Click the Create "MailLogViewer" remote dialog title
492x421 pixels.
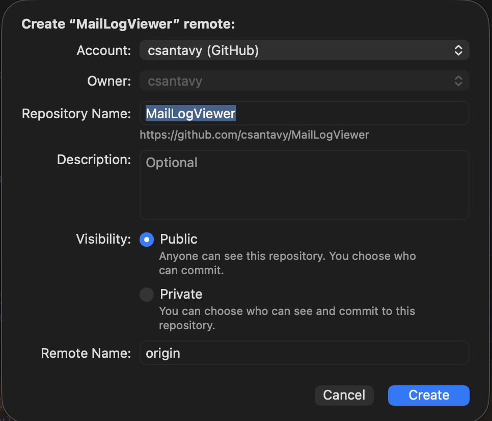[x=128, y=24]
